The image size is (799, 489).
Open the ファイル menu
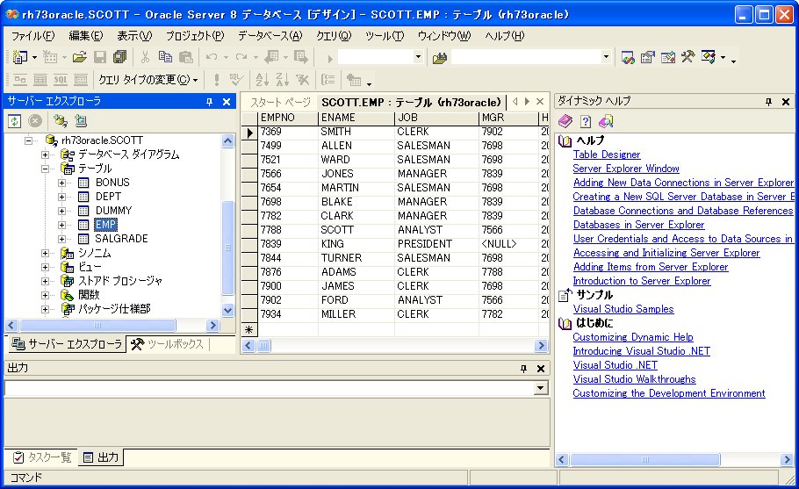pos(33,36)
